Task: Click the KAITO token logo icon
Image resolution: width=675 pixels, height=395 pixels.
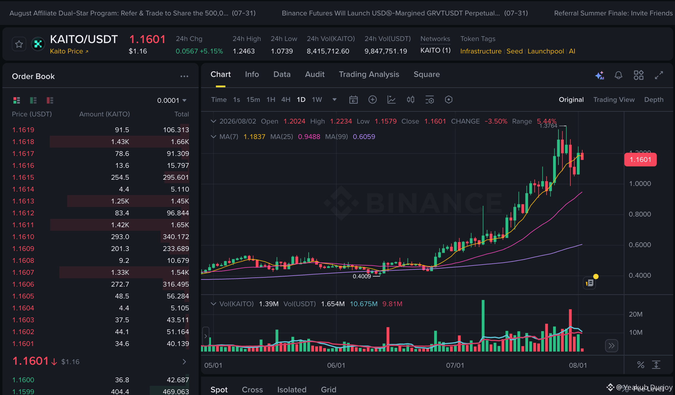Action: coord(38,44)
